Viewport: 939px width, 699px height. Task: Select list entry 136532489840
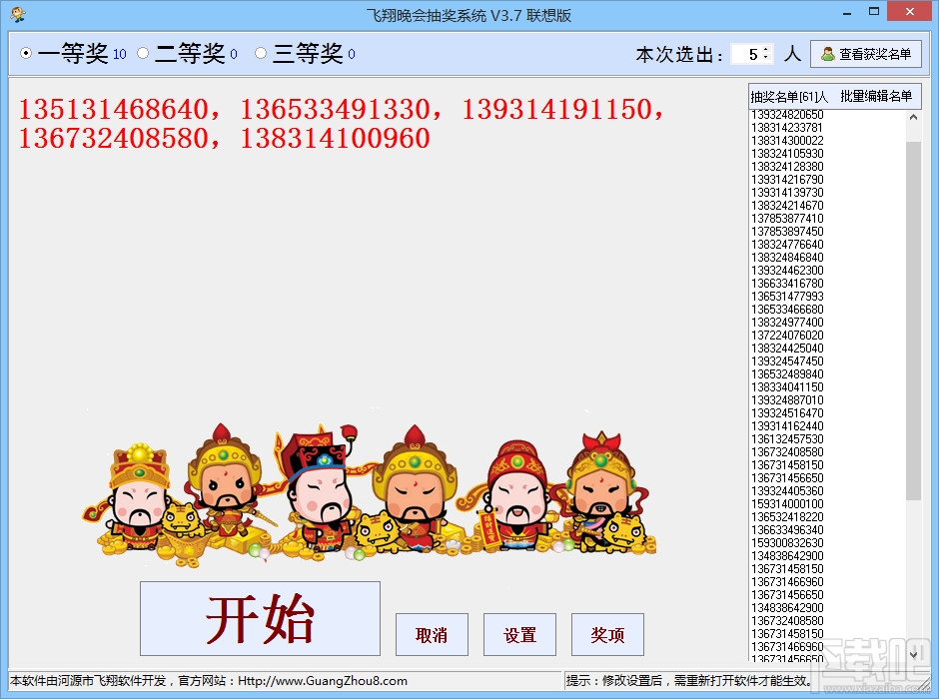pos(787,374)
